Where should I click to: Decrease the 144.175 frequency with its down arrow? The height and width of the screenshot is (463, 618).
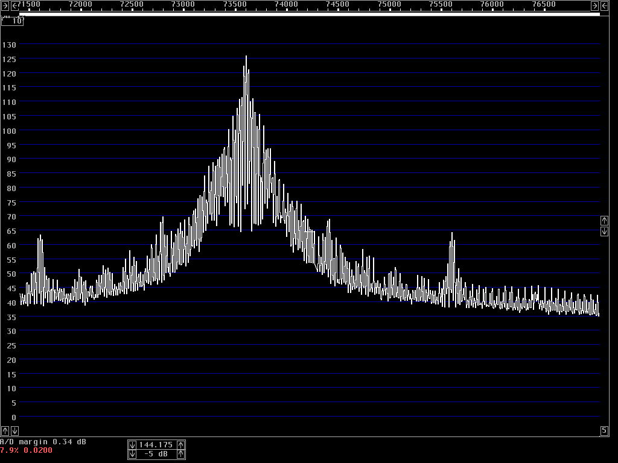tap(132, 445)
